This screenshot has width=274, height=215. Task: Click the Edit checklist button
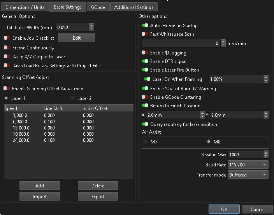[76, 38]
